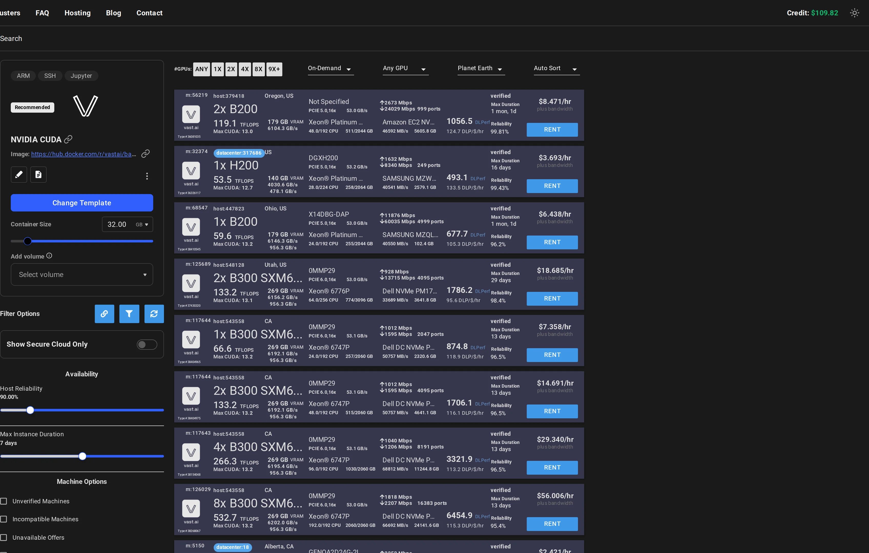
Task: Filter to 2X GPU offers
Action: pyautogui.click(x=231, y=69)
